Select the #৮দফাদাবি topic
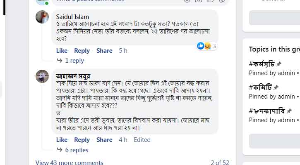Image resolution: width=300 pixels, height=165 pixels. coord(267,111)
